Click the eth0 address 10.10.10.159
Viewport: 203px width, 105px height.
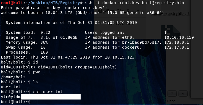tap(179, 37)
